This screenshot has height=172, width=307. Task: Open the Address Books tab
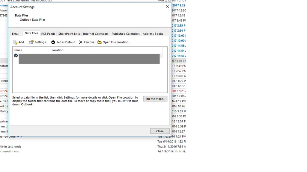point(153,34)
